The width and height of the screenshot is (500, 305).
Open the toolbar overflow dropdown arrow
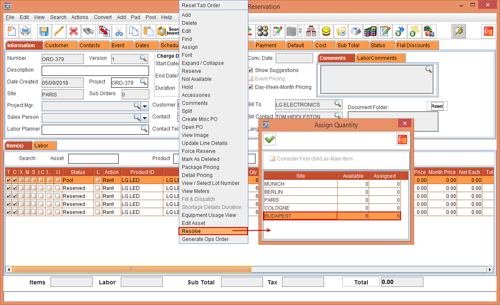pyautogui.click(x=300, y=31)
